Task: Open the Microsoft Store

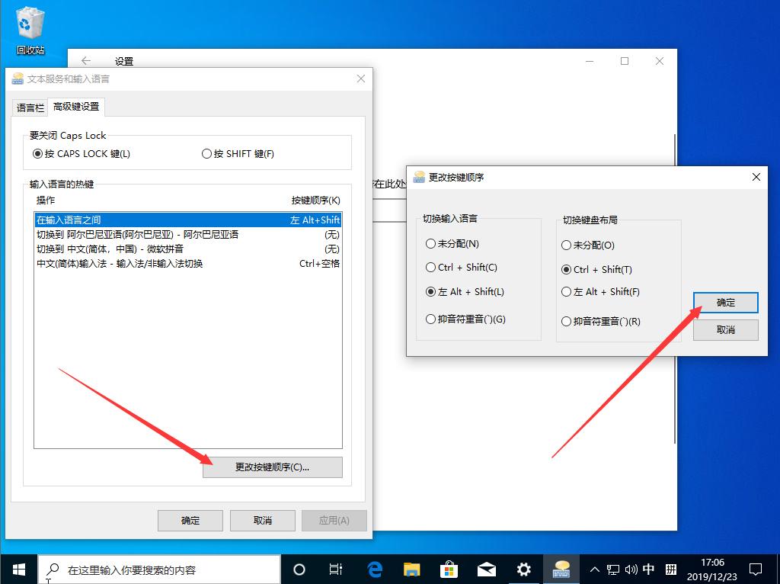Action: pyautogui.click(x=449, y=569)
